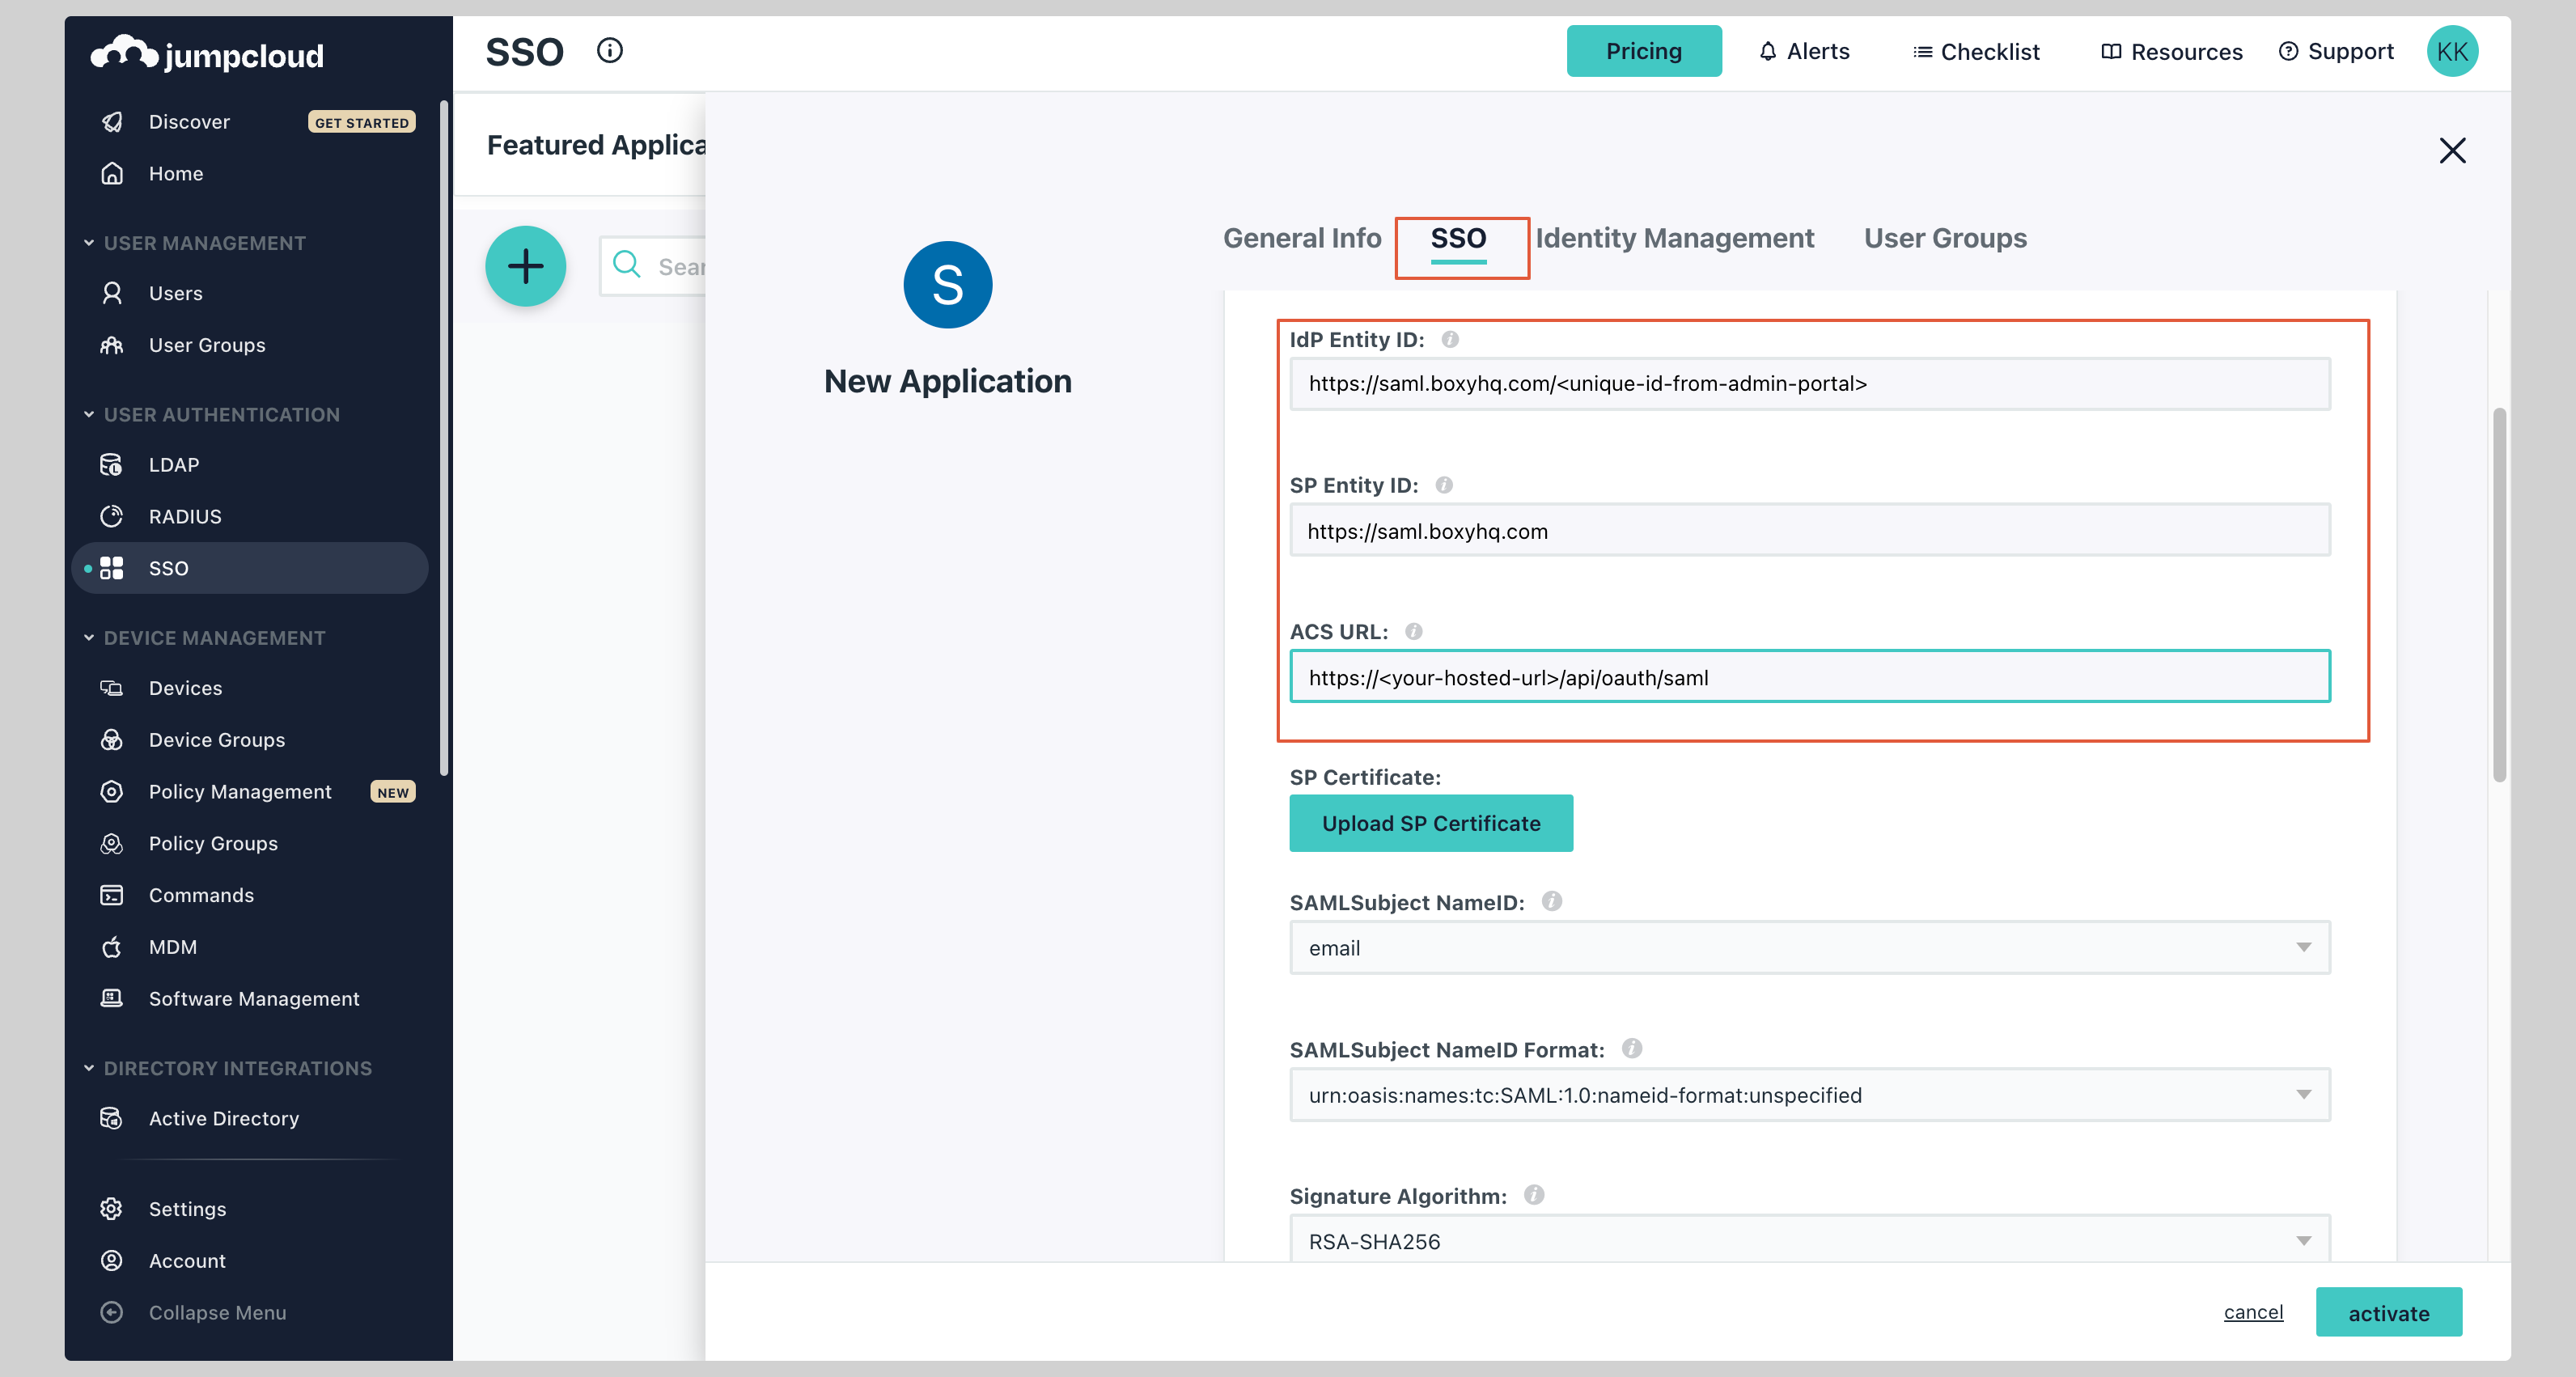Viewport: 2576px width, 1377px height.
Task: Click the Upload SP Certificate button
Action: point(1431,823)
